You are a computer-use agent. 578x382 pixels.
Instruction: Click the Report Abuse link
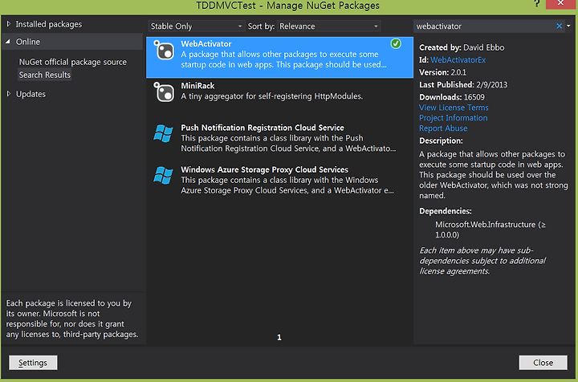pyautogui.click(x=443, y=128)
